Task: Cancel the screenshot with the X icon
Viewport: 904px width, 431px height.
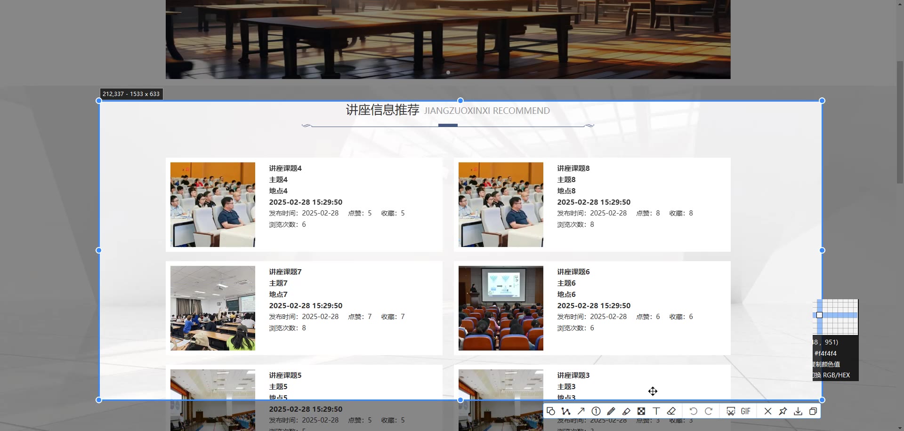Action: tap(768, 411)
